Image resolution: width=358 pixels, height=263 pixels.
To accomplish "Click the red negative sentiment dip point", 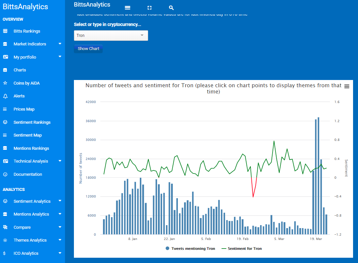I will click(x=253, y=197).
